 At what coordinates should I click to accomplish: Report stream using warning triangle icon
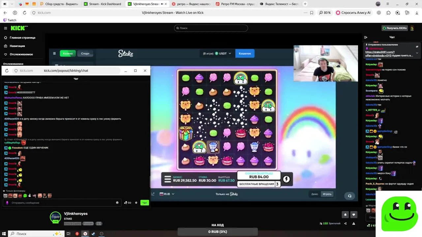[354, 224]
